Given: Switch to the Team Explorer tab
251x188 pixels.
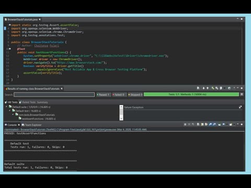Looking at the screenshot, I should (x=32, y=125).
